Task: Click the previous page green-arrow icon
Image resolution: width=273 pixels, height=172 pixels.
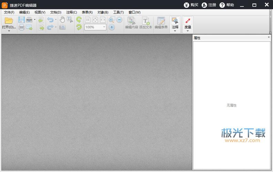Action: pyautogui.click(x=41, y=20)
